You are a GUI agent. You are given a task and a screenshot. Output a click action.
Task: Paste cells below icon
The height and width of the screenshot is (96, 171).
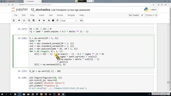(x=34, y=21)
